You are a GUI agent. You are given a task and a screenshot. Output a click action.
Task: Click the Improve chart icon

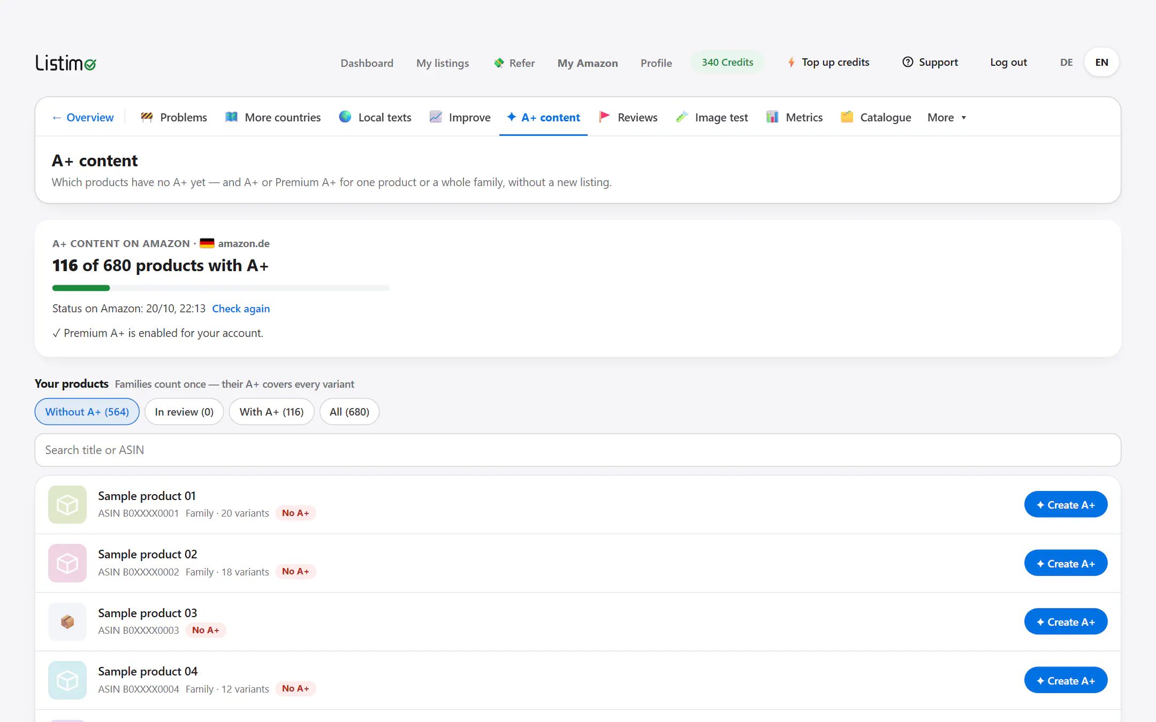pyautogui.click(x=436, y=117)
